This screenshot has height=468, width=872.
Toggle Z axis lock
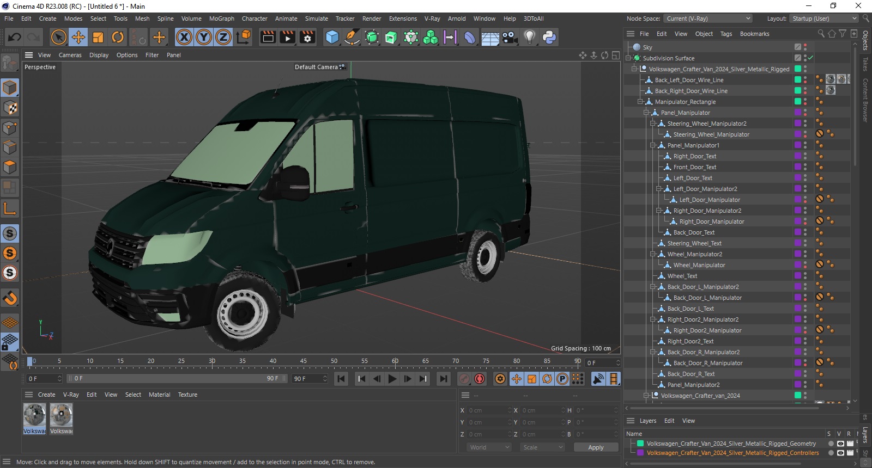223,37
